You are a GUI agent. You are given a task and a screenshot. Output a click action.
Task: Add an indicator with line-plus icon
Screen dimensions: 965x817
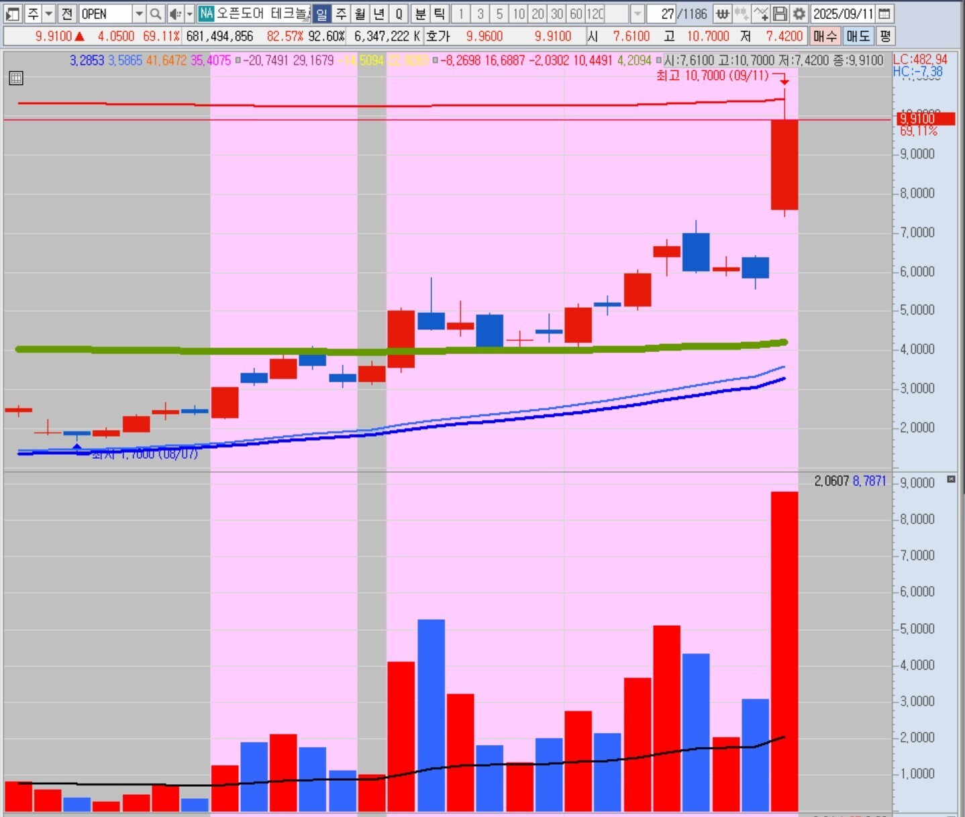pyautogui.click(x=760, y=13)
